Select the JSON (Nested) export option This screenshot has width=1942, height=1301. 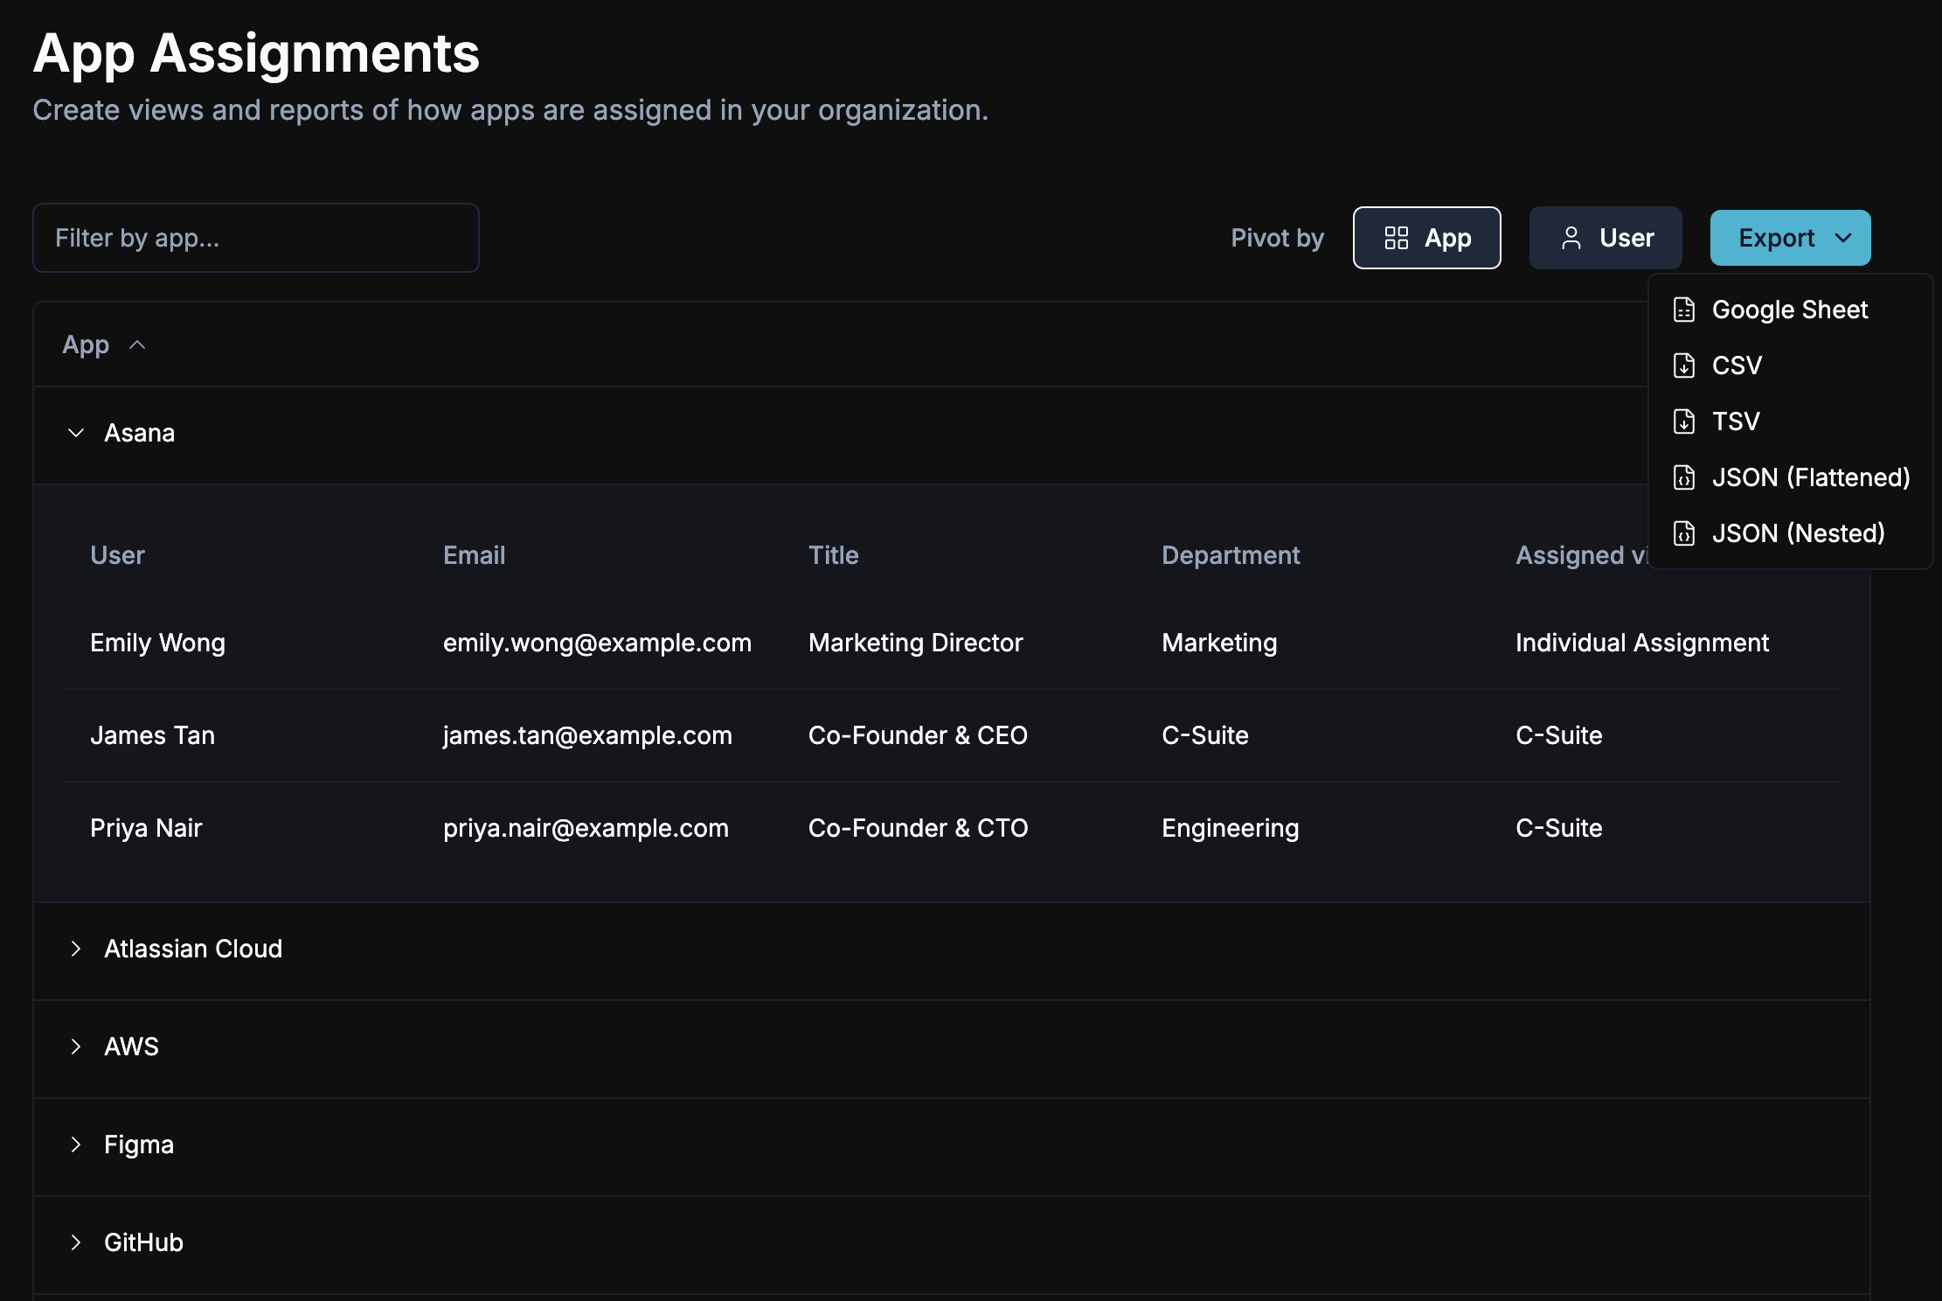coord(1797,533)
